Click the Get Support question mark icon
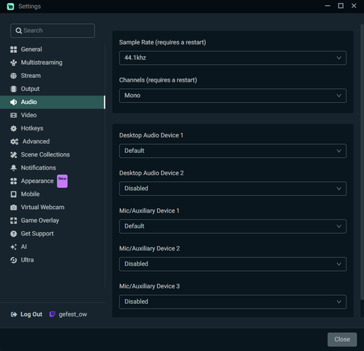Screen dimensions: 364x351 tap(14, 234)
